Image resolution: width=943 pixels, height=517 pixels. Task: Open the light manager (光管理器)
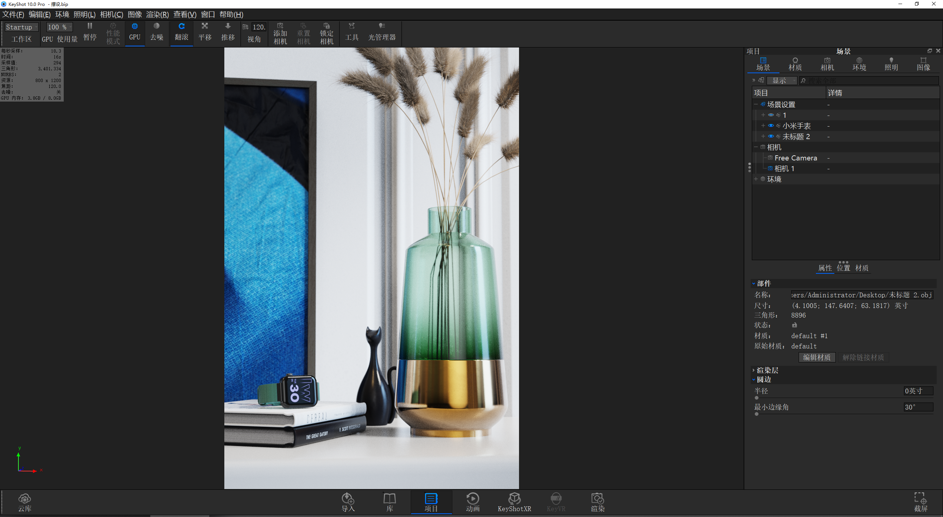click(382, 32)
